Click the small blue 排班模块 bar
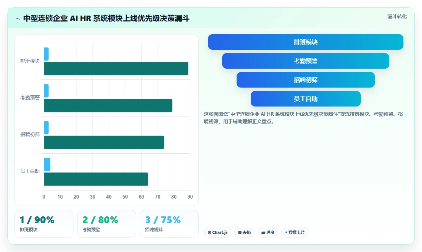Image resolution: width=422 pixels, height=252 pixels. pos(46,54)
